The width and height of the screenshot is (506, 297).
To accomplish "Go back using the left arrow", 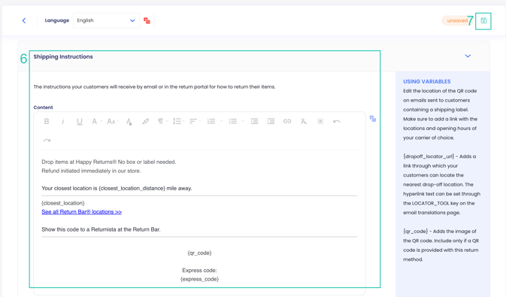I will pyautogui.click(x=24, y=20).
